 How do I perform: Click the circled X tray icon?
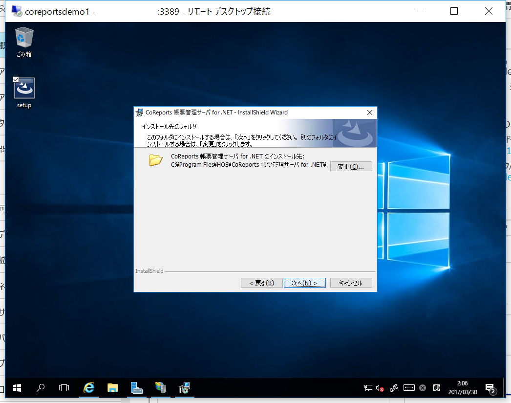coord(423,388)
